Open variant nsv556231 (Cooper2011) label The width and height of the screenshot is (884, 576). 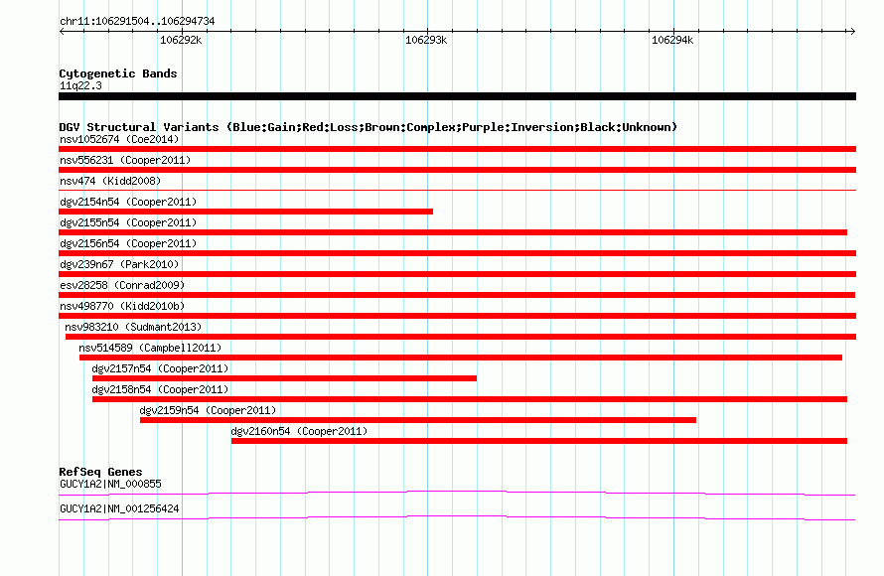click(x=125, y=160)
